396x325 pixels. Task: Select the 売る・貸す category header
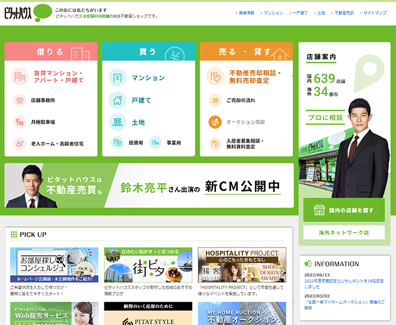246,52
